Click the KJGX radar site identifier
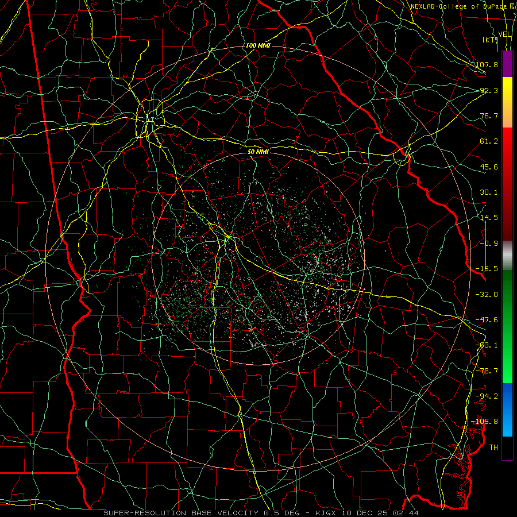 click(326, 513)
